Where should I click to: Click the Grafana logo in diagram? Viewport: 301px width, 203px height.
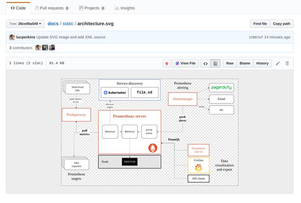coord(199,168)
